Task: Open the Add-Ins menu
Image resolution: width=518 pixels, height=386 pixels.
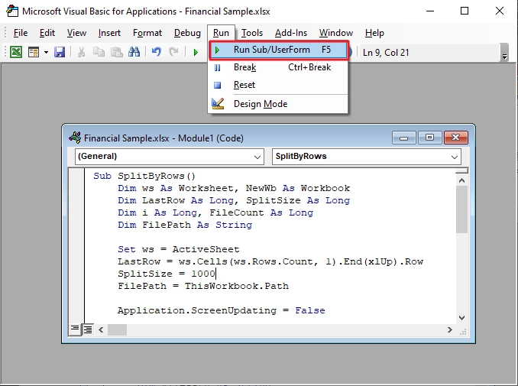Action: 291,33
